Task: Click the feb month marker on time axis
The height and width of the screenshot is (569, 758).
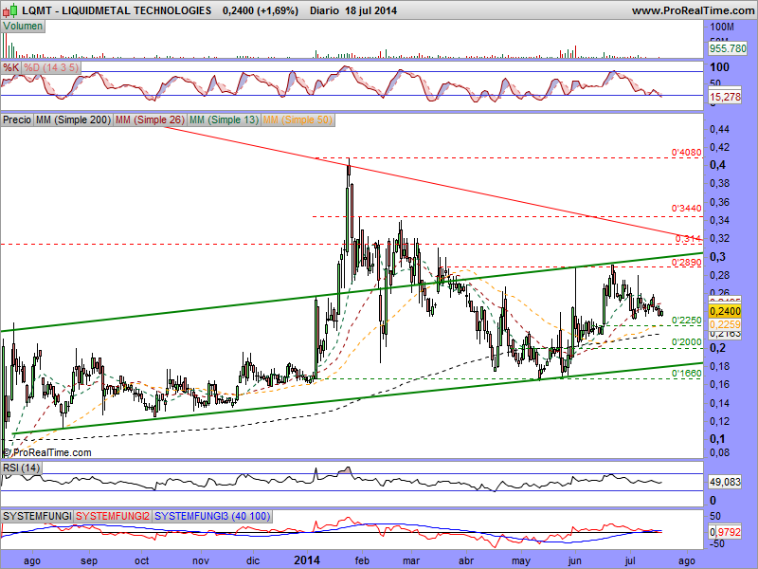Action: tap(362, 560)
